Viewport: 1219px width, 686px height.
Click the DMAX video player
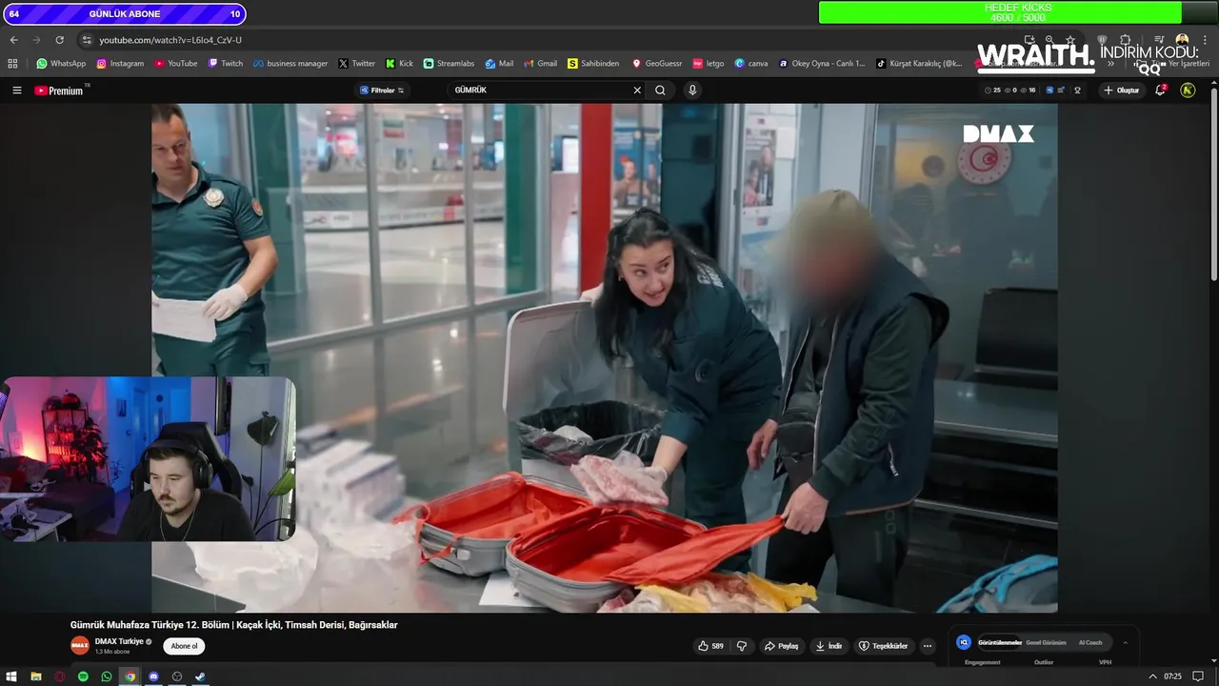point(604,357)
